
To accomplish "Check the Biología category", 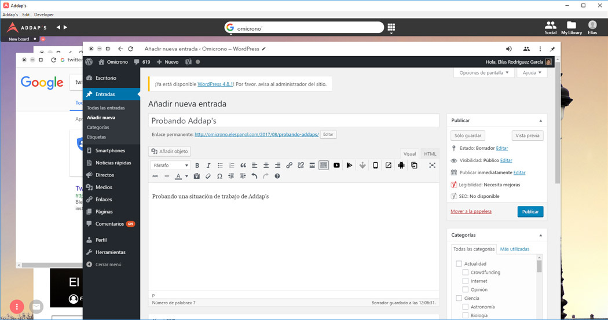I will pyautogui.click(x=466, y=315).
